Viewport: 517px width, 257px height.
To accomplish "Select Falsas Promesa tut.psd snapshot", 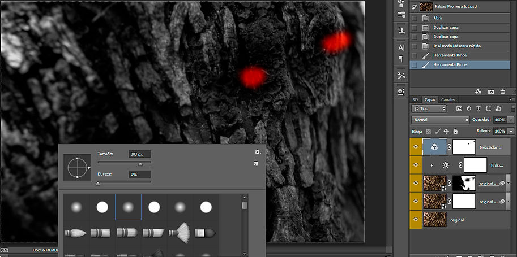I will [x=459, y=6].
